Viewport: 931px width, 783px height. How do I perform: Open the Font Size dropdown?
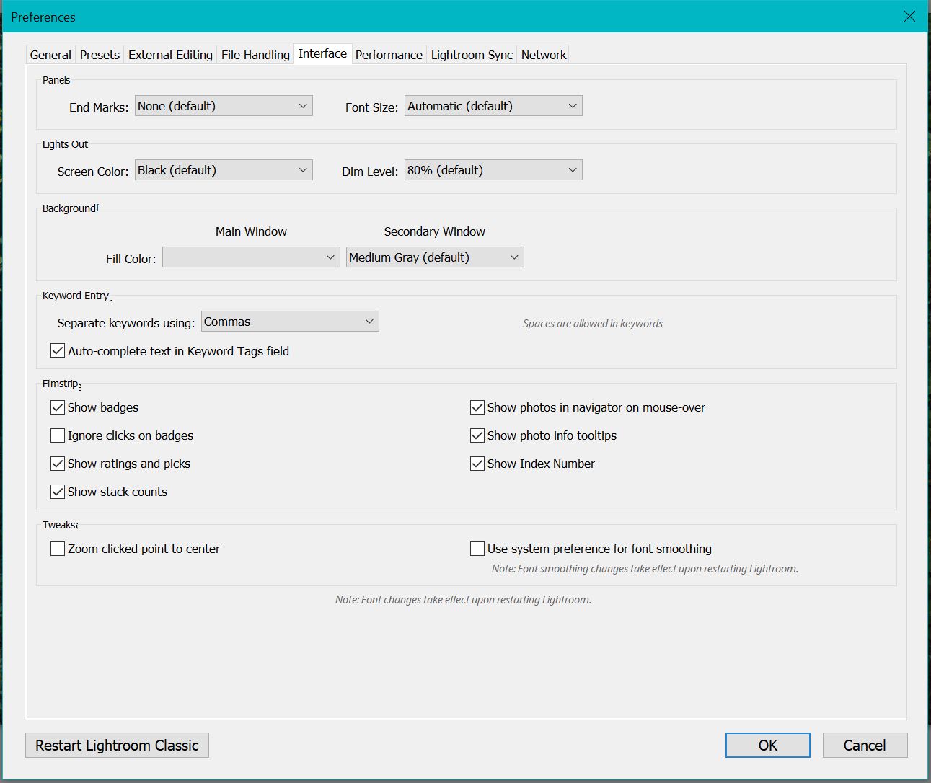click(493, 105)
